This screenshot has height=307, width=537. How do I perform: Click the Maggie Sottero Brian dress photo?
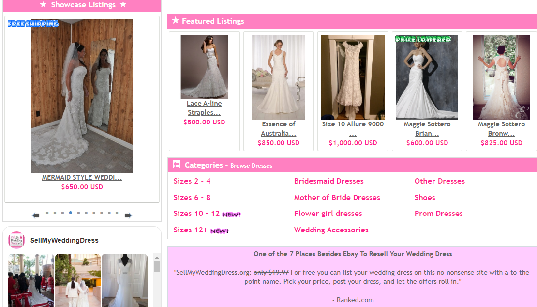click(427, 77)
